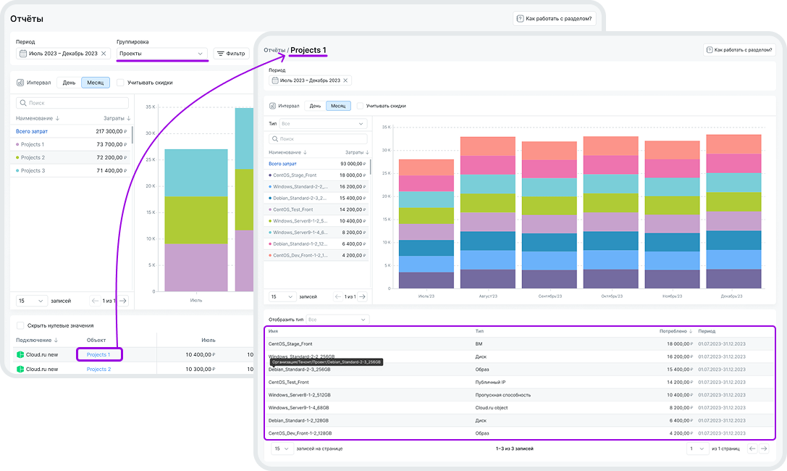This screenshot has height=471, width=787.
Task: Switch to День interval in Отчёты panel
Action: (69, 83)
